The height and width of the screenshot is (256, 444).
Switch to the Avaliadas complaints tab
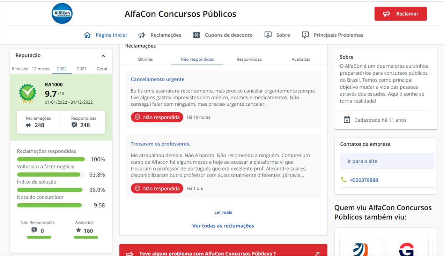point(301,59)
